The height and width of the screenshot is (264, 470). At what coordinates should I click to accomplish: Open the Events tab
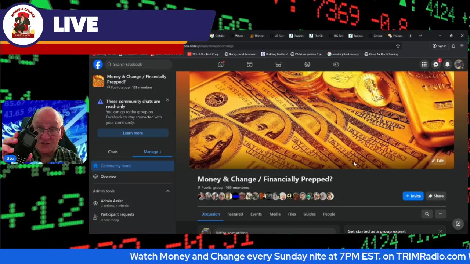pos(256,214)
